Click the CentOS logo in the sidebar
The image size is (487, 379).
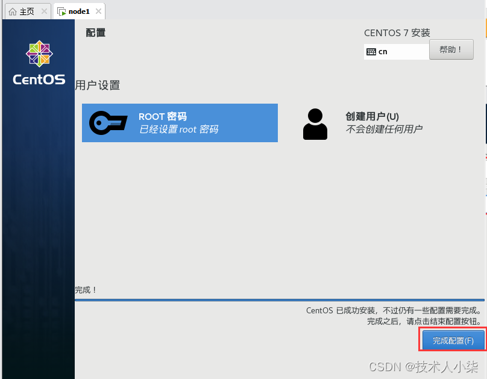pyautogui.click(x=39, y=54)
